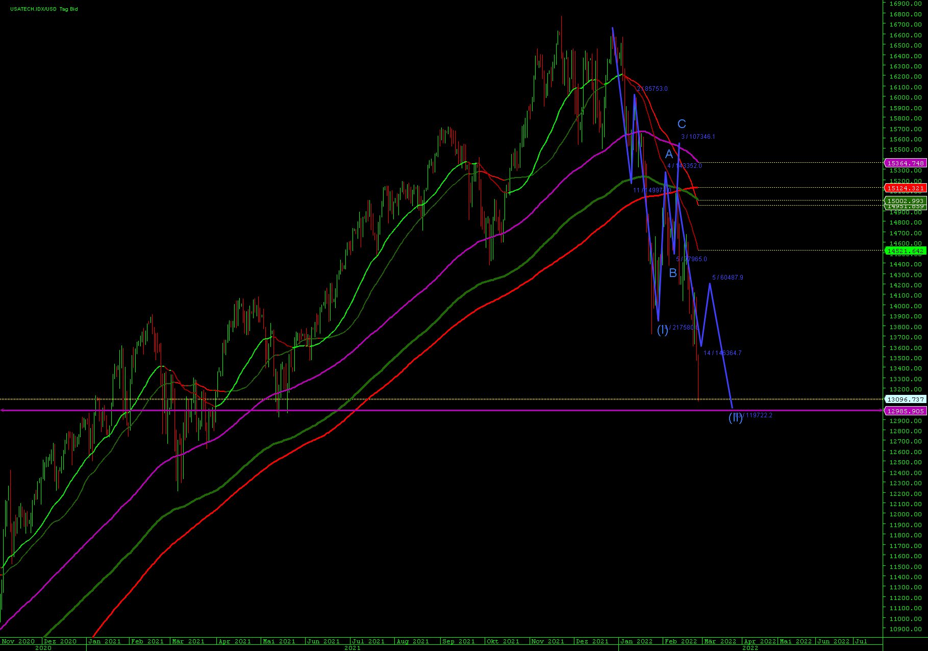Click the Apr 2022 label on time axis

coord(760,641)
